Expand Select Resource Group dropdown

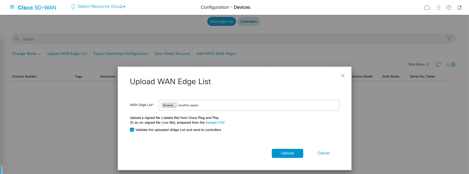point(101,7)
